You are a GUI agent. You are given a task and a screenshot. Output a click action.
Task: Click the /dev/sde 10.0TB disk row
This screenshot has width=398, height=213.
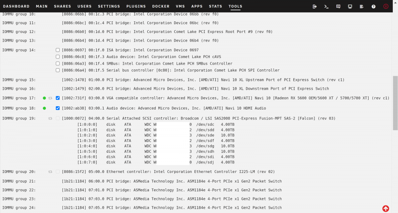coord(156,135)
